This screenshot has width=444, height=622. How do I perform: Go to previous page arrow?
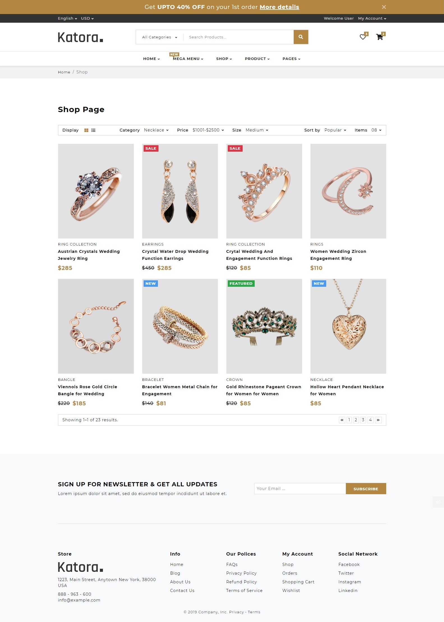[x=342, y=420]
